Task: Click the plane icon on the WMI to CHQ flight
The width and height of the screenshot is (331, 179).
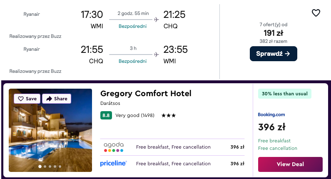Action: (x=156, y=19)
